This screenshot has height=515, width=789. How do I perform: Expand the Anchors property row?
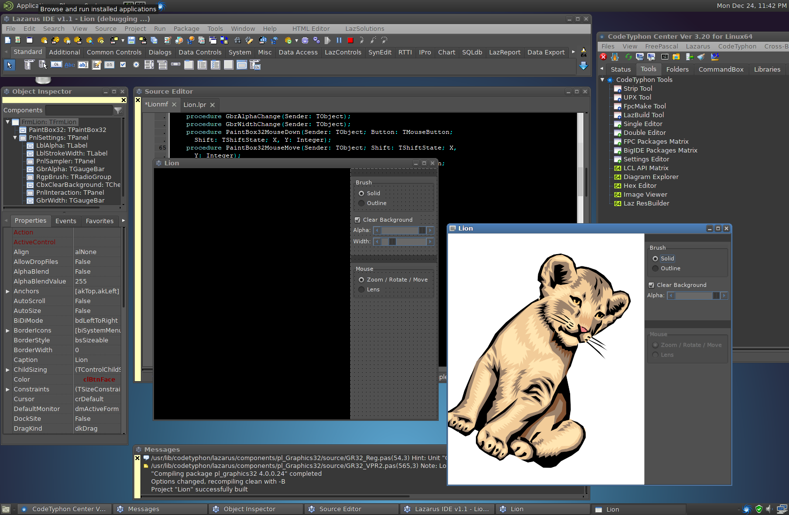8,291
